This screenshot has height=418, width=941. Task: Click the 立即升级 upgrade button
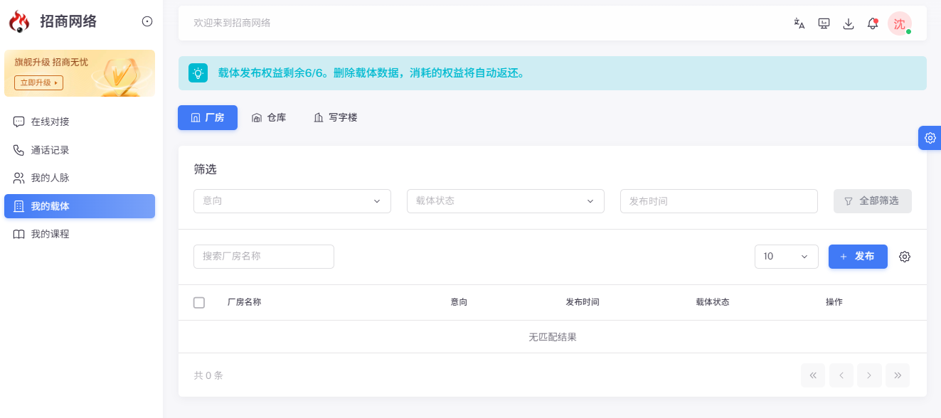click(x=39, y=82)
